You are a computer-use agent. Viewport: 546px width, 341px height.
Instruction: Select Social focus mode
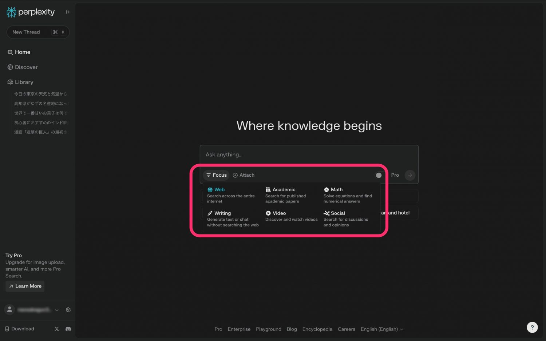coord(349,219)
